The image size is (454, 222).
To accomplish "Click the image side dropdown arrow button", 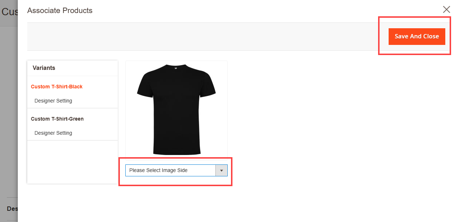I will (x=221, y=170).
